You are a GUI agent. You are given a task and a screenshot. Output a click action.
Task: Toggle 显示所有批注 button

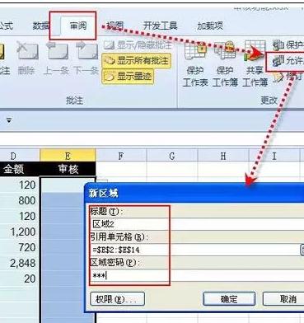137,60
